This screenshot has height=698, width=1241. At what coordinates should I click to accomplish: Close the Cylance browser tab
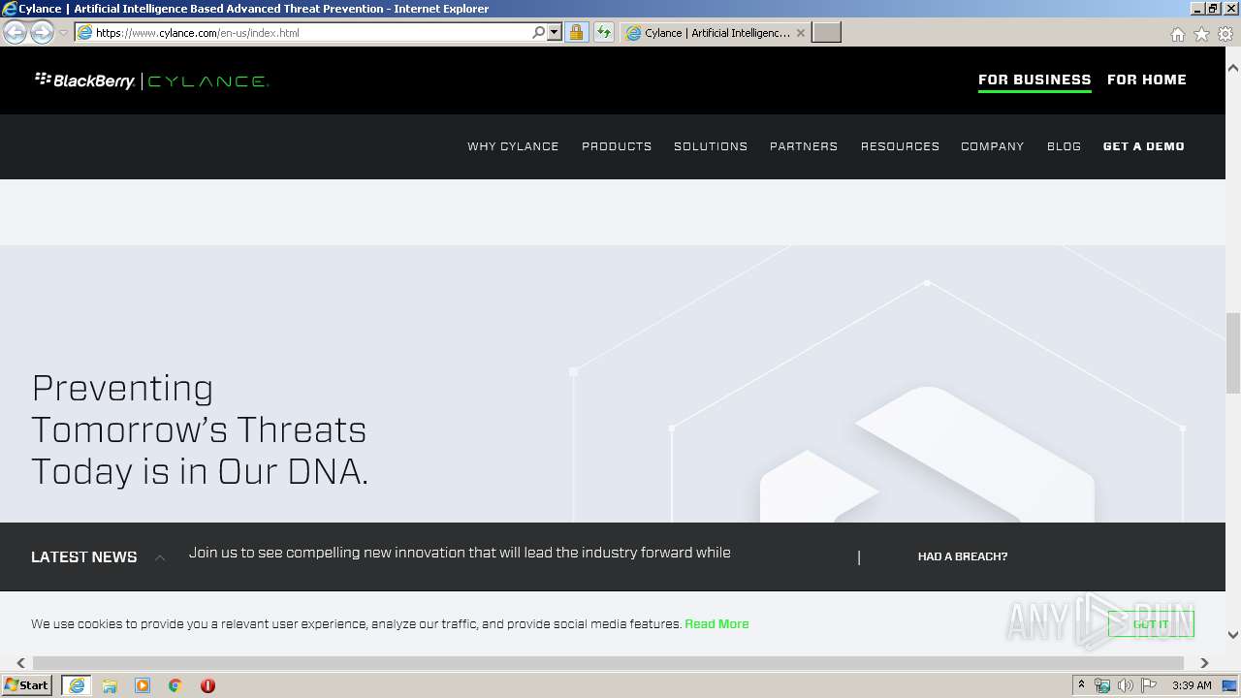click(800, 32)
